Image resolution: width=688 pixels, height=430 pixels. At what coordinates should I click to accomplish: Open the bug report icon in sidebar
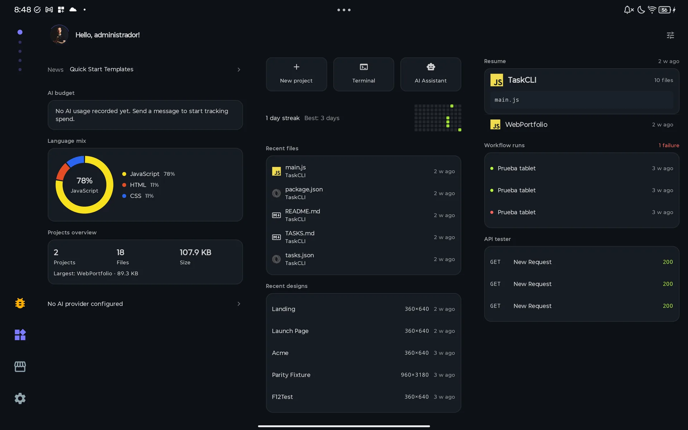click(20, 303)
